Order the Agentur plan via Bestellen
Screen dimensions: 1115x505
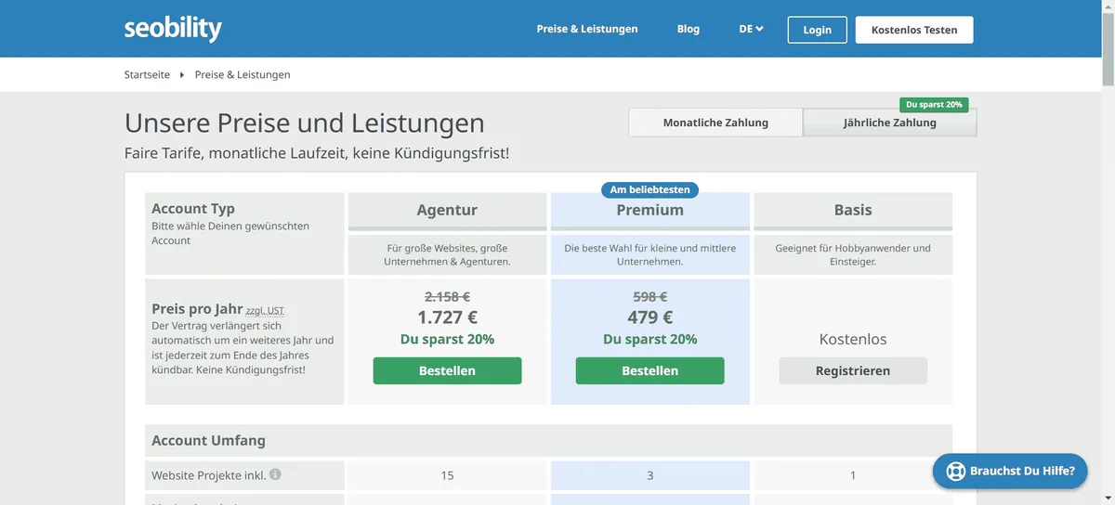(x=447, y=370)
